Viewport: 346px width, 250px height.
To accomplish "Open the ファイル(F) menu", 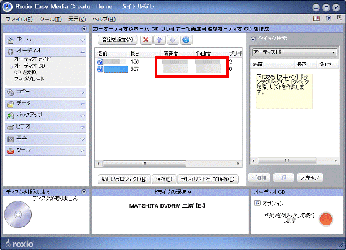I will tap(19, 19).
